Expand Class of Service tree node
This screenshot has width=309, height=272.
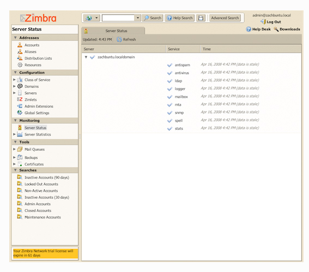click(x=14, y=80)
